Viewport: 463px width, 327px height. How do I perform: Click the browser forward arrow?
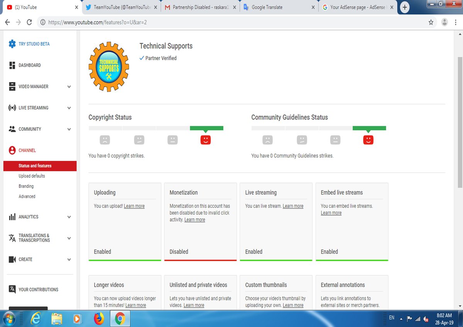pos(18,22)
